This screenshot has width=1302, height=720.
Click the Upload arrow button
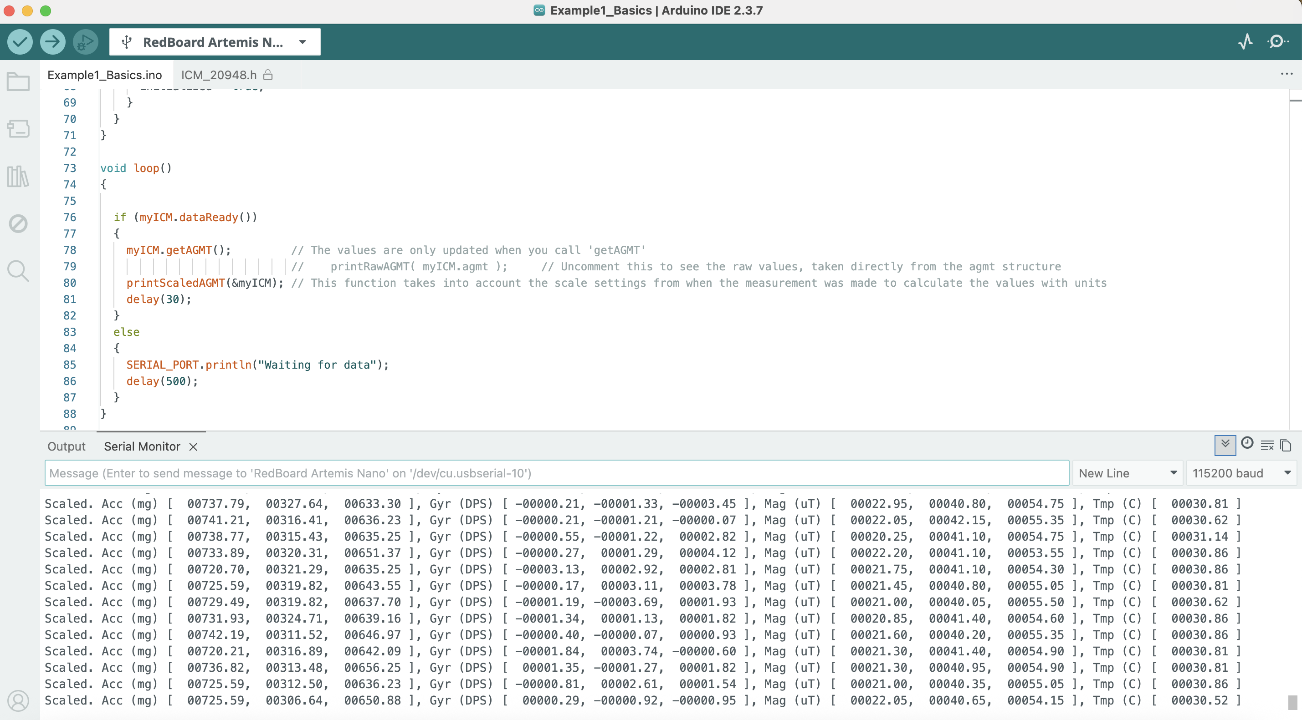[x=52, y=41]
